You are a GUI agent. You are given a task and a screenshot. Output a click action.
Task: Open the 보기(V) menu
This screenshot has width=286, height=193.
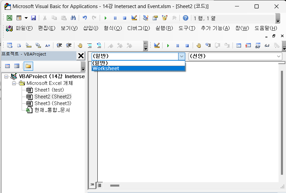click(69, 28)
